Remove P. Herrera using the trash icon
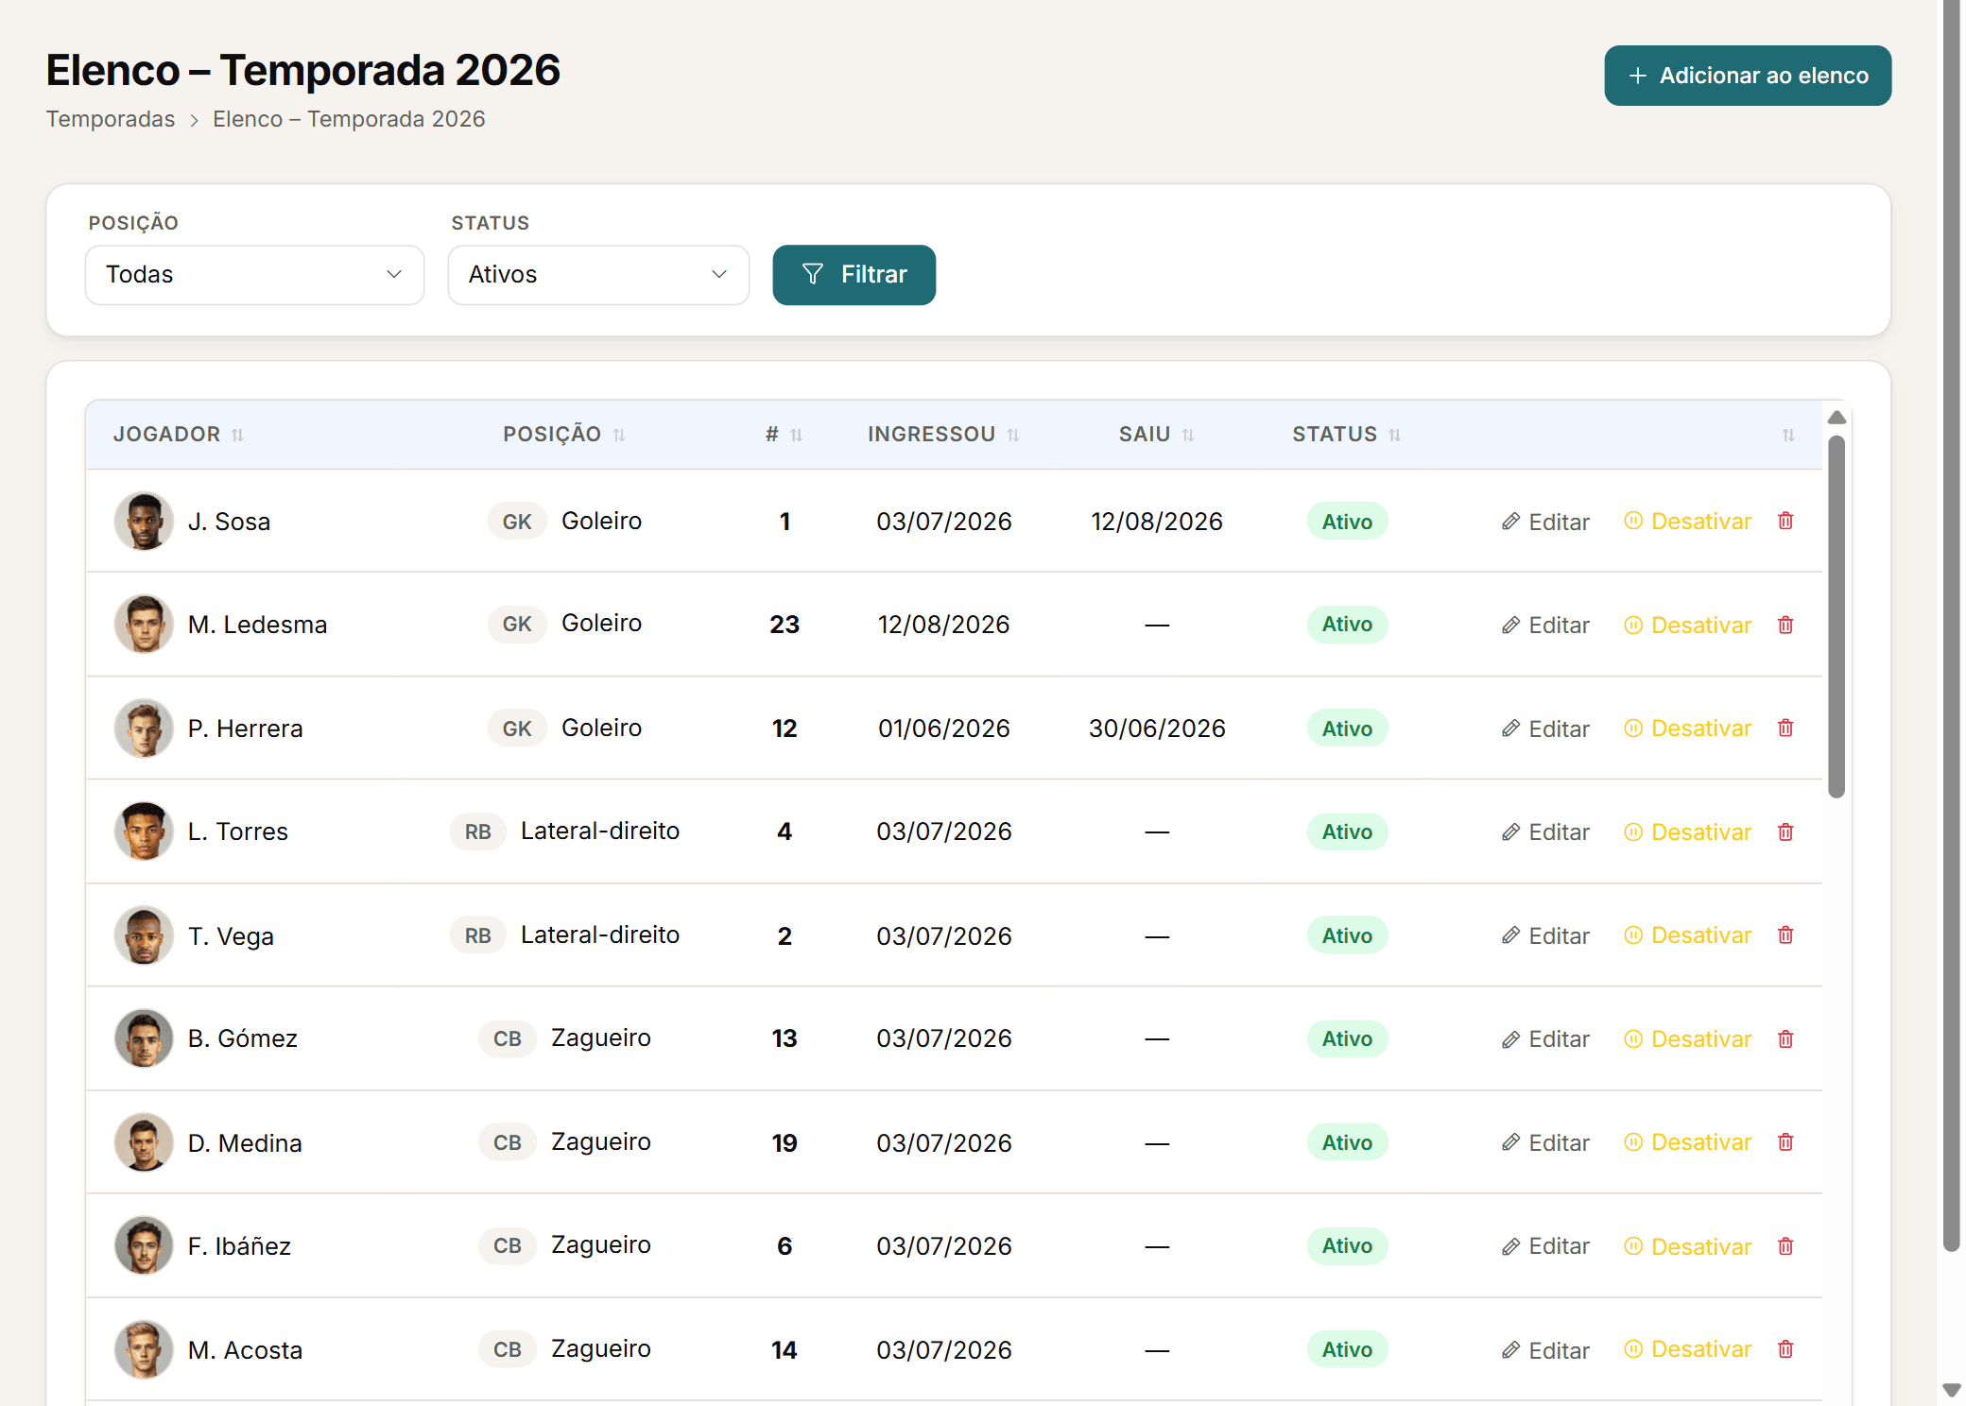 coord(1785,728)
